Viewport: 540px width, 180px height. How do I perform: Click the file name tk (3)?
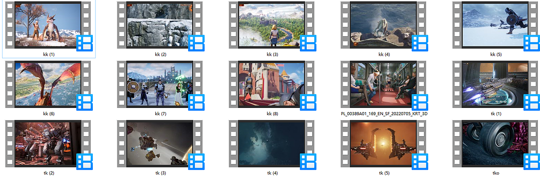click(x=161, y=173)
